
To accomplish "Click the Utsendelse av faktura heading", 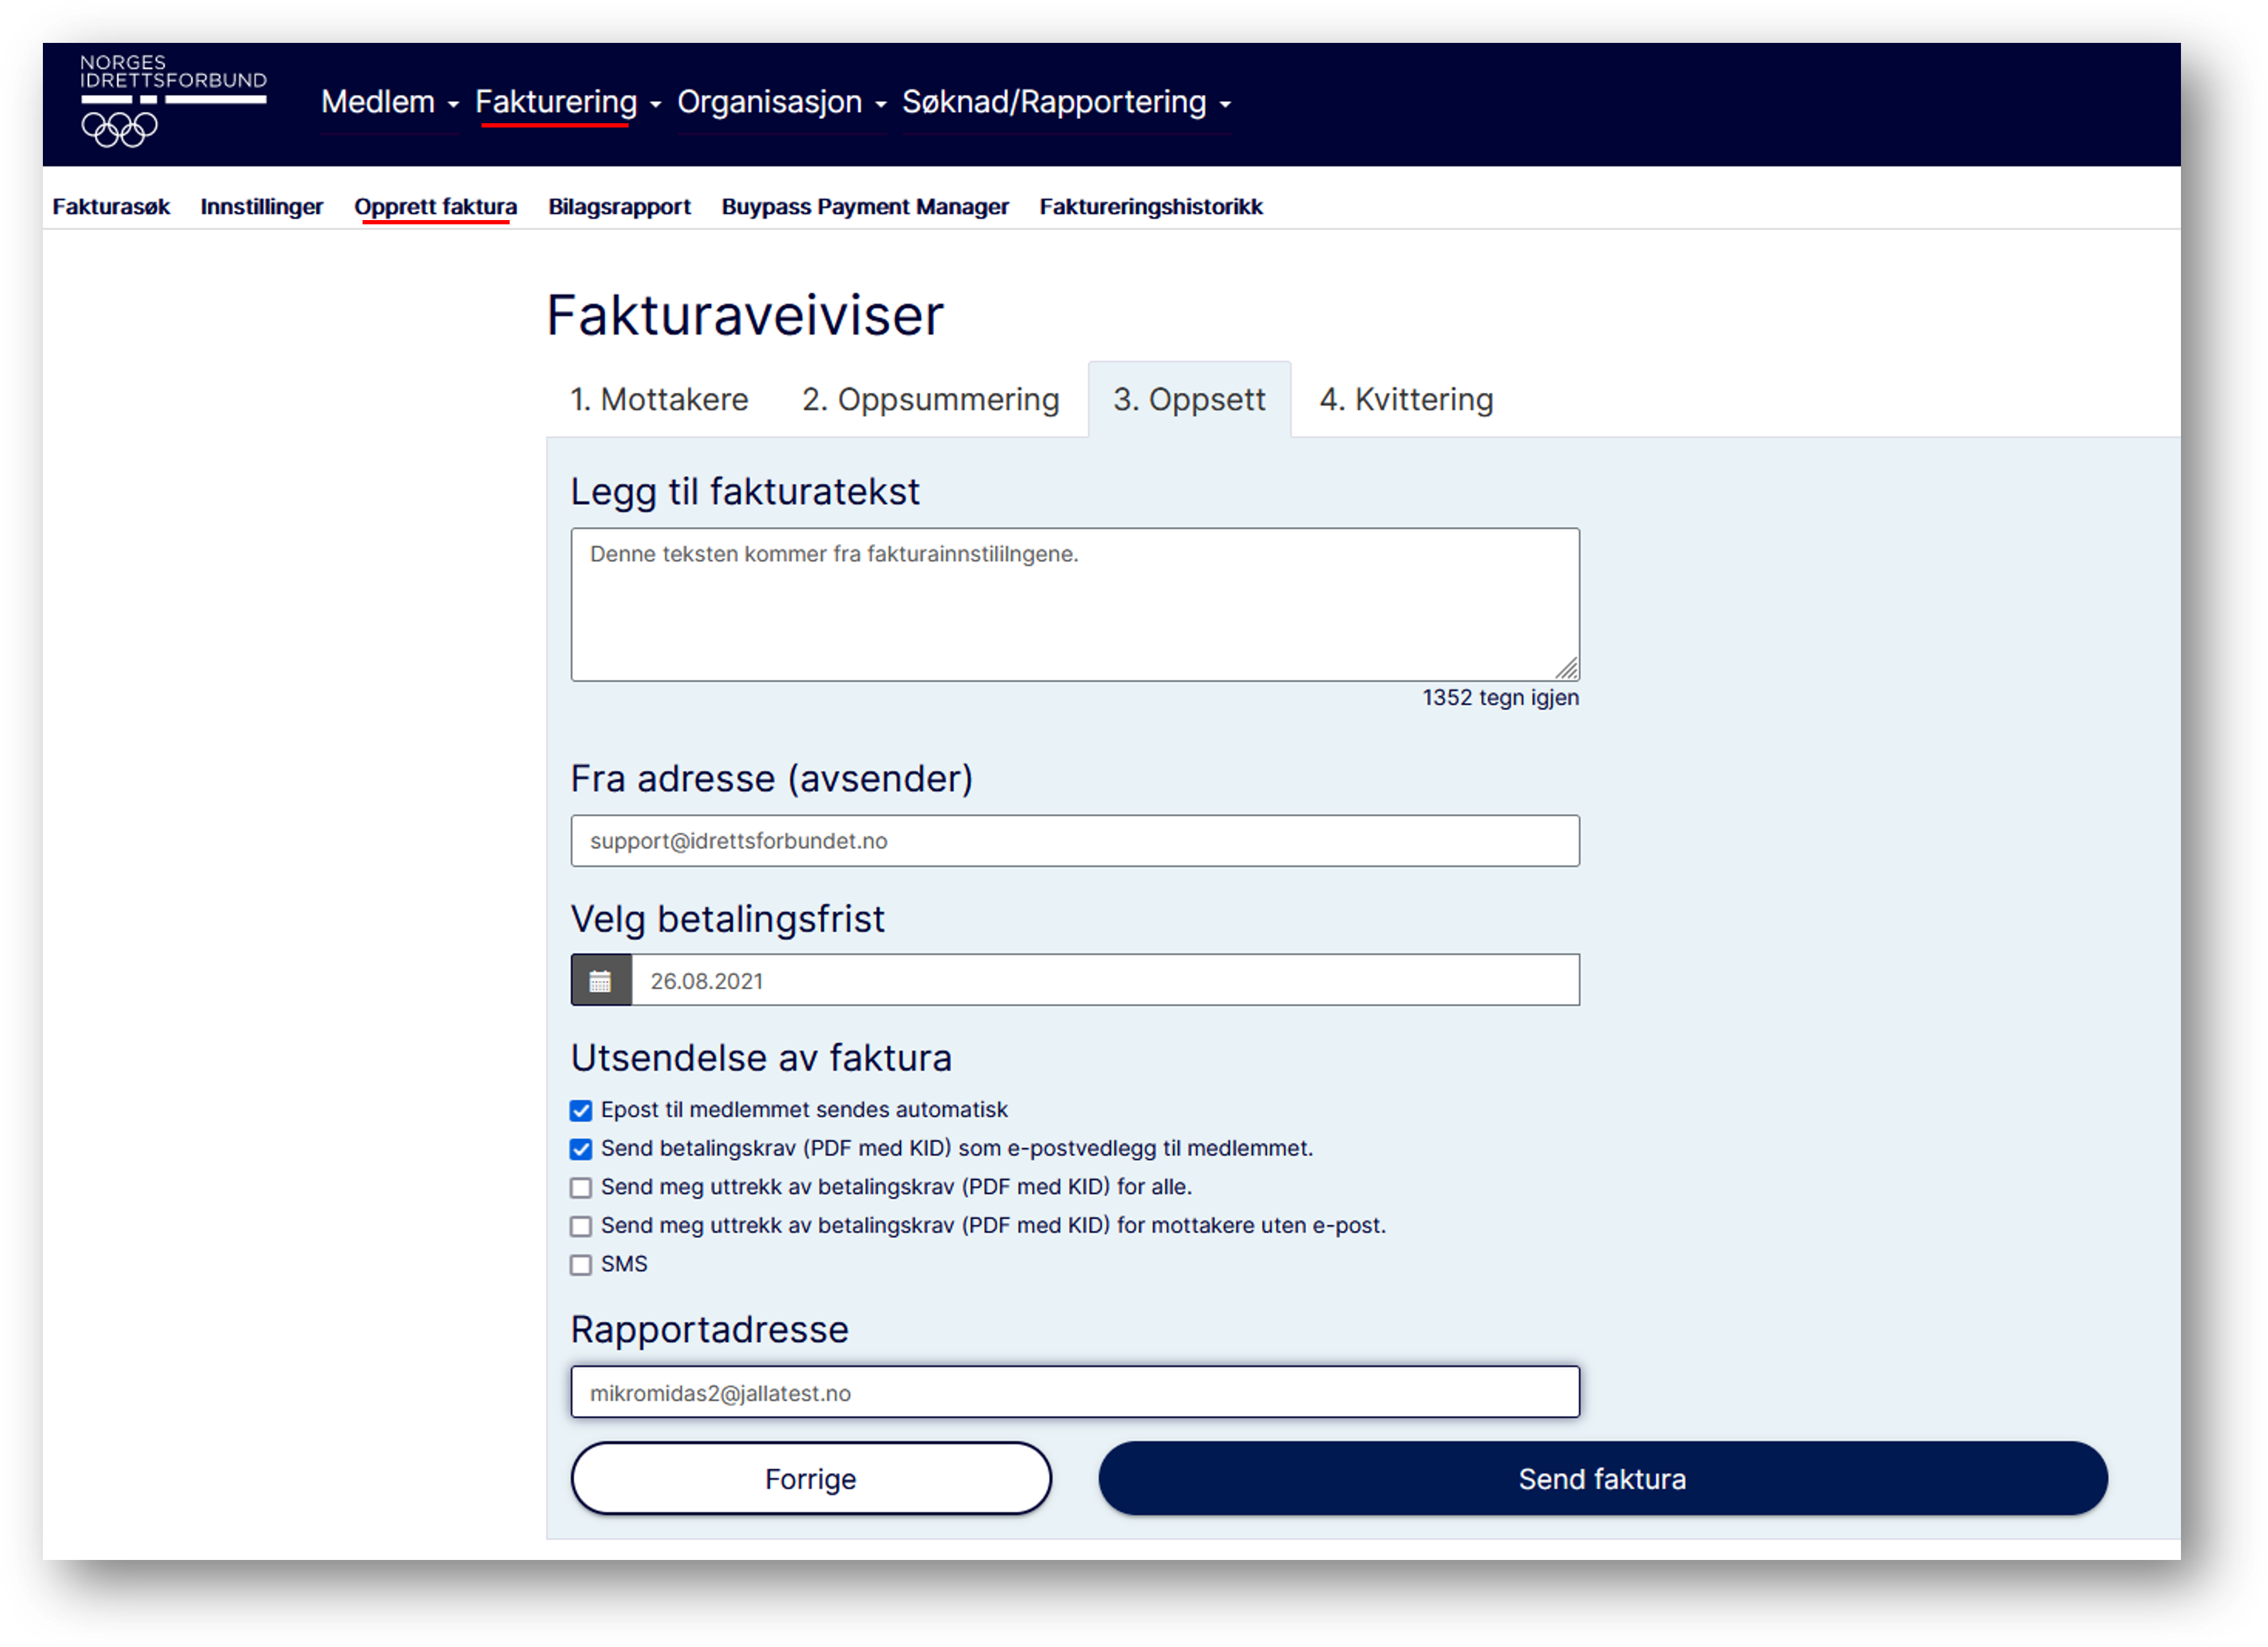I will [762, 1059].
